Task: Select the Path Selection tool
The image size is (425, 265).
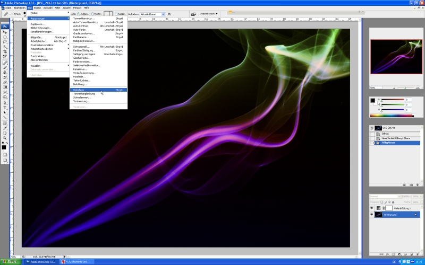Action: pyautogui.click(x=5, y=112)
